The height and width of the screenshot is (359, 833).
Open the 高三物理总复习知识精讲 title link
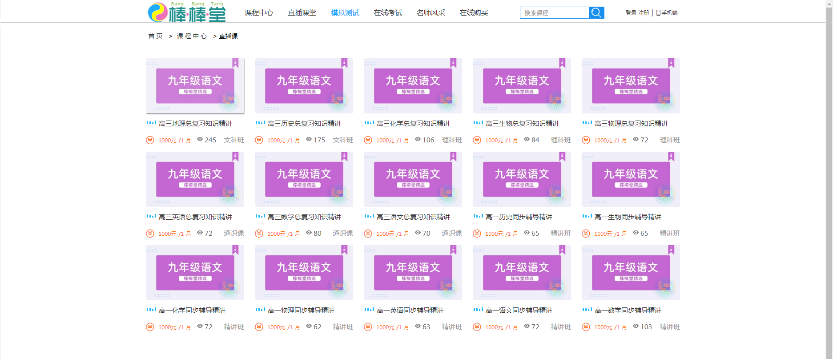point(631,124)
